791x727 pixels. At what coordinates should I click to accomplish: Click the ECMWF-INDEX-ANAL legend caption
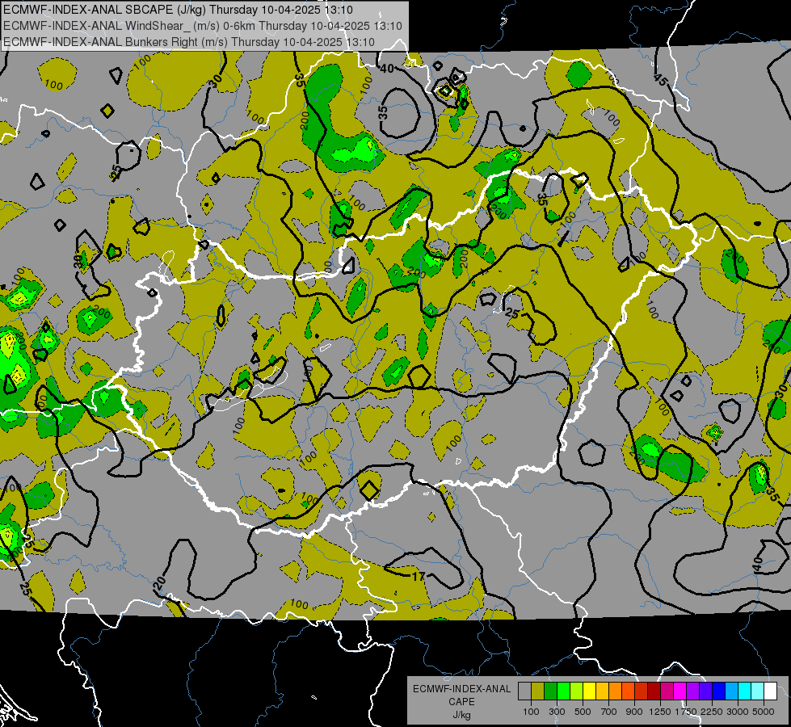click(461, 689)
